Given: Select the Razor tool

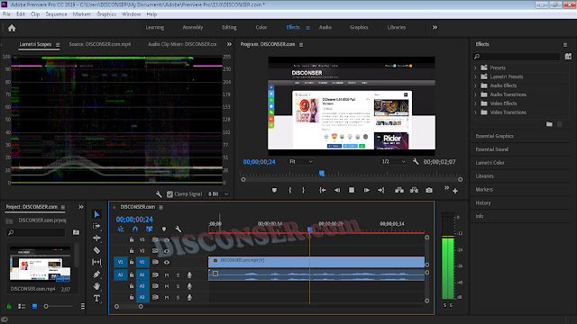Looking at the screenshot, I should 96,250.
